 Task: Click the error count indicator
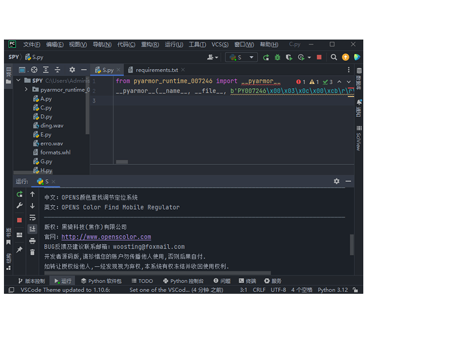301,82
